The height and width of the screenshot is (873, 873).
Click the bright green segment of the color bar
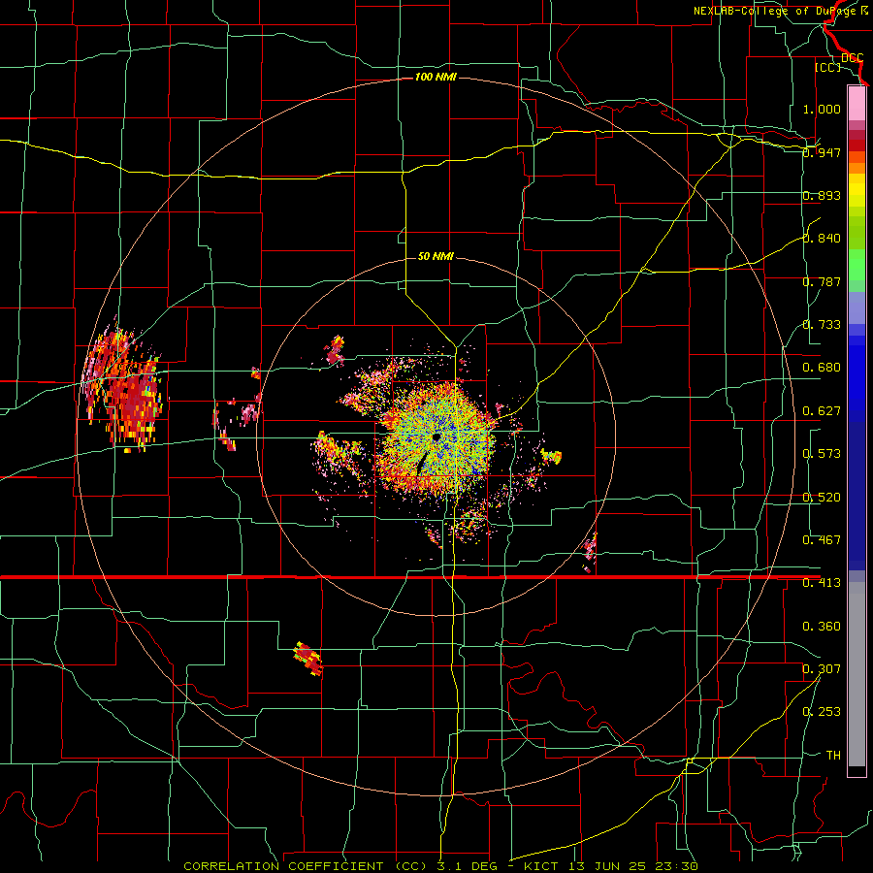pyautogui.click(x=857, y=265)
